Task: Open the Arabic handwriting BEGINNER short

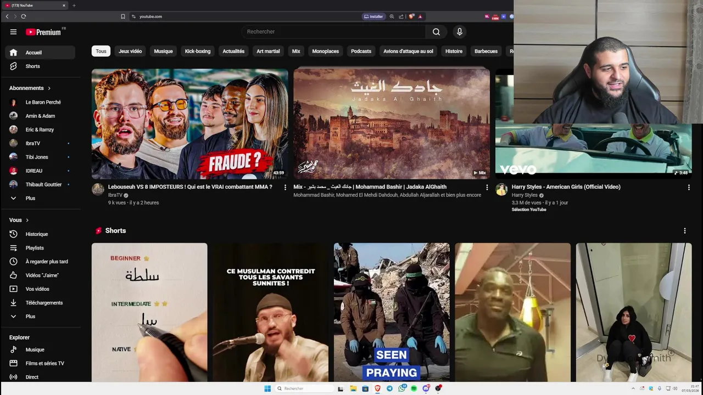Action: [149, 312]
